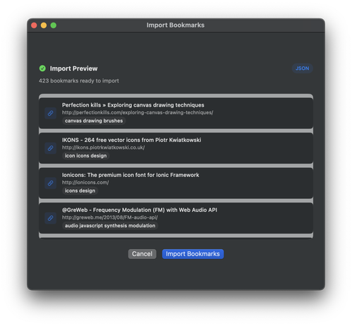Click the JSON format badge

302,68
